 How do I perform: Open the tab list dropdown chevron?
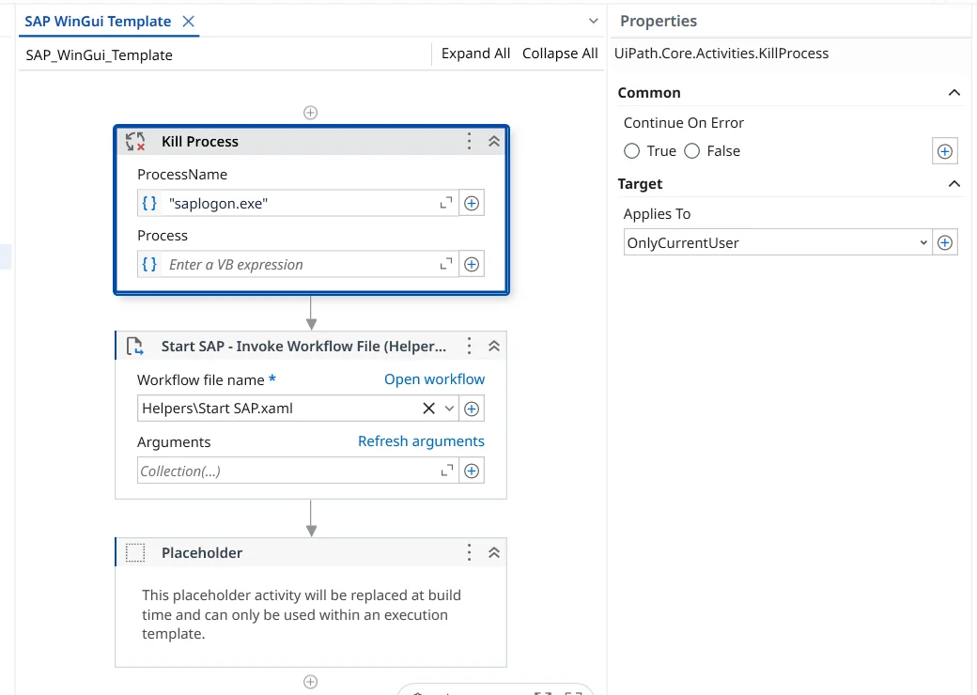point(593,22)
